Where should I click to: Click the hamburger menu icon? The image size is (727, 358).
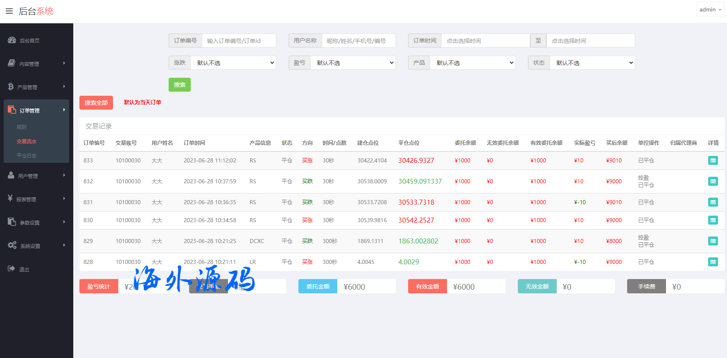coord(9,11)
